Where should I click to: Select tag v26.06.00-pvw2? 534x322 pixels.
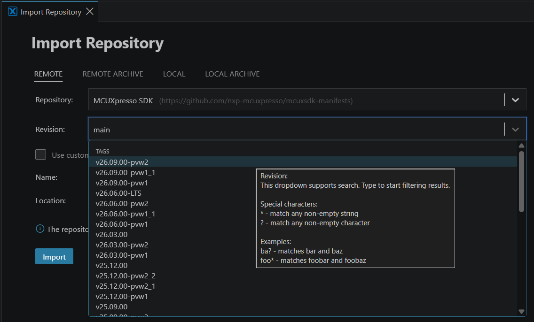303,203
